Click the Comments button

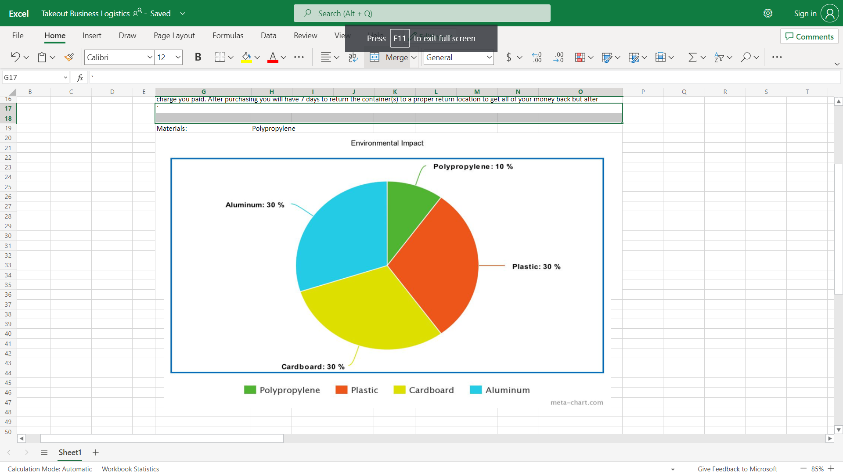click(x=809, y=36)
